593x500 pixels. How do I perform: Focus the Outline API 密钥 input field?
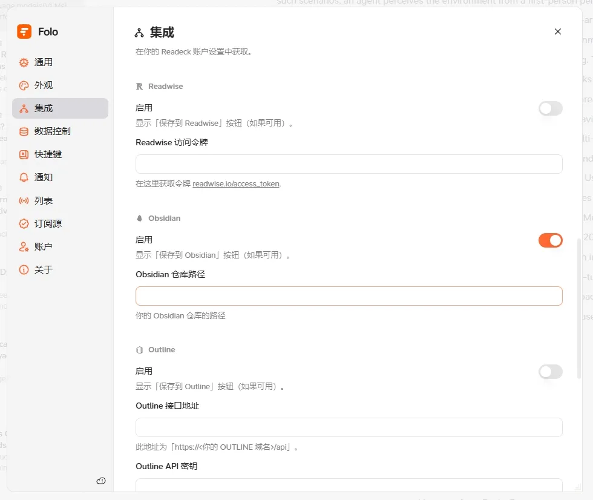(x=349, y=485)
